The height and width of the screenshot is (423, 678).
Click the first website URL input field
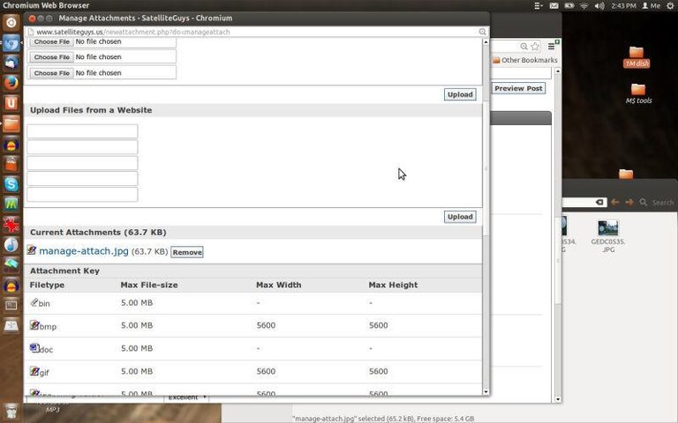[82, 131]
